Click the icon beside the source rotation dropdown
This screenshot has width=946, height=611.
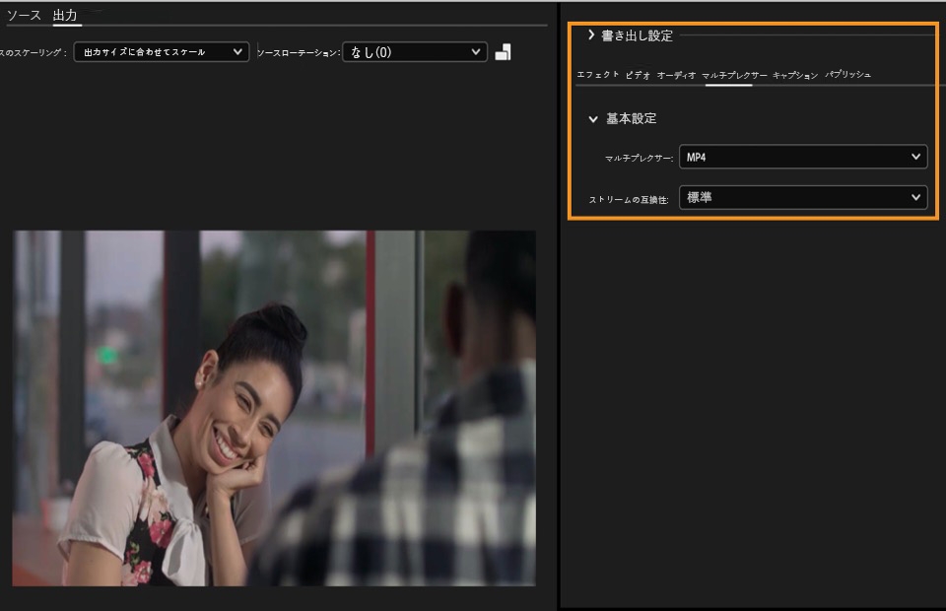[504, 52]
